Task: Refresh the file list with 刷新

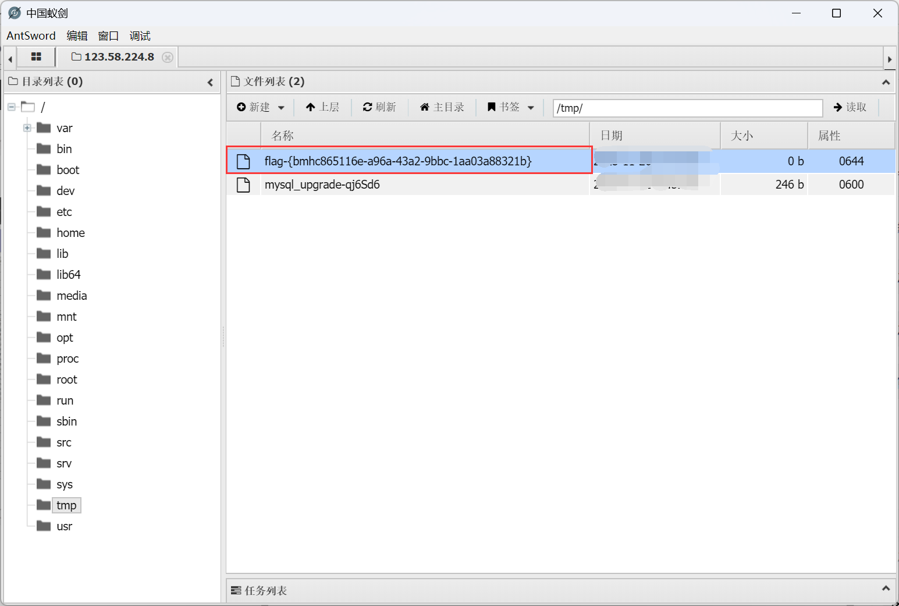Action: [x=379, y=107]
